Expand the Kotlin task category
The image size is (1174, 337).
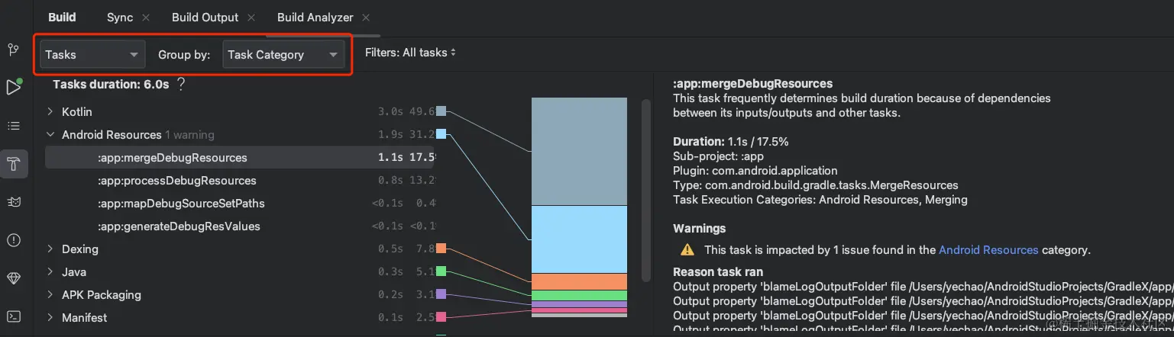click(x=50, y=112)
